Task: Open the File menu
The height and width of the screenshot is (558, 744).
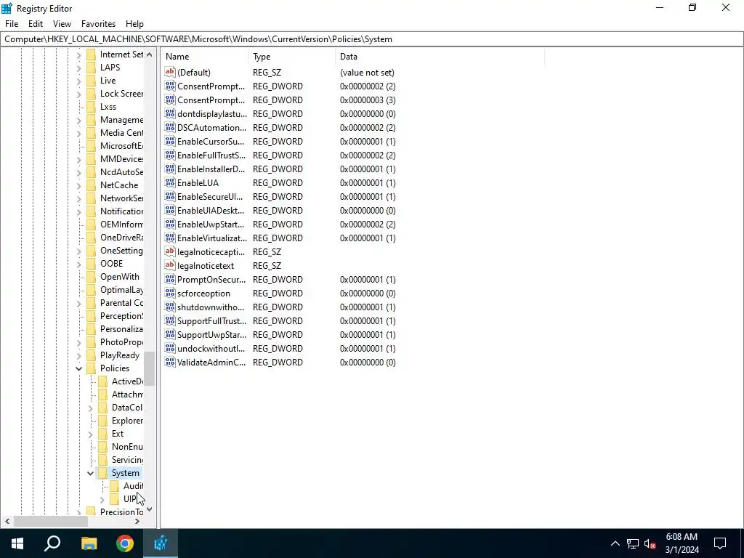Action: [12, 24]
